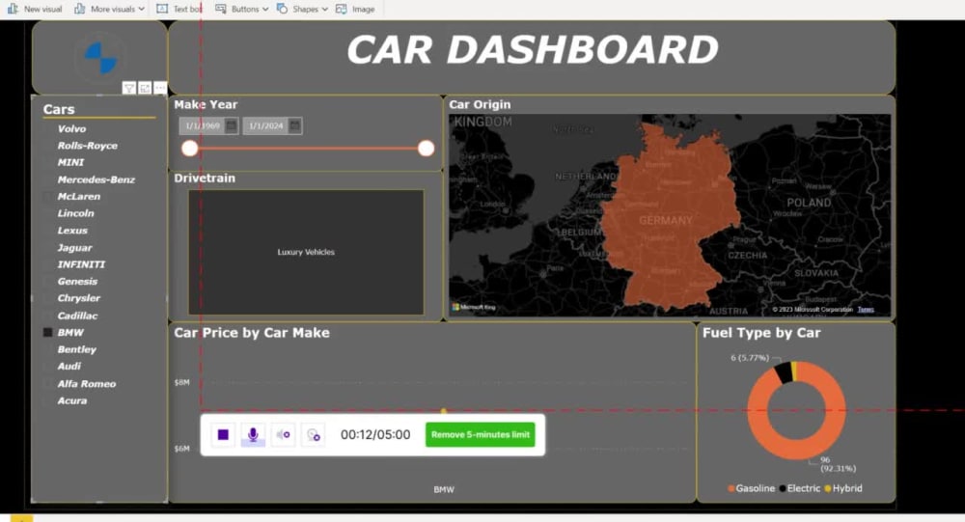
Task: Select Cadillac in the Cars slicer
Action: click(x=77, y=316)
